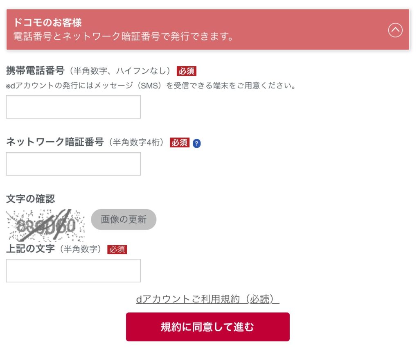Select the 携帯電話番号 field label
Image resolution: width=419 pixels, height=359 pixels.
pyautogui.click(x=35, y=71)
